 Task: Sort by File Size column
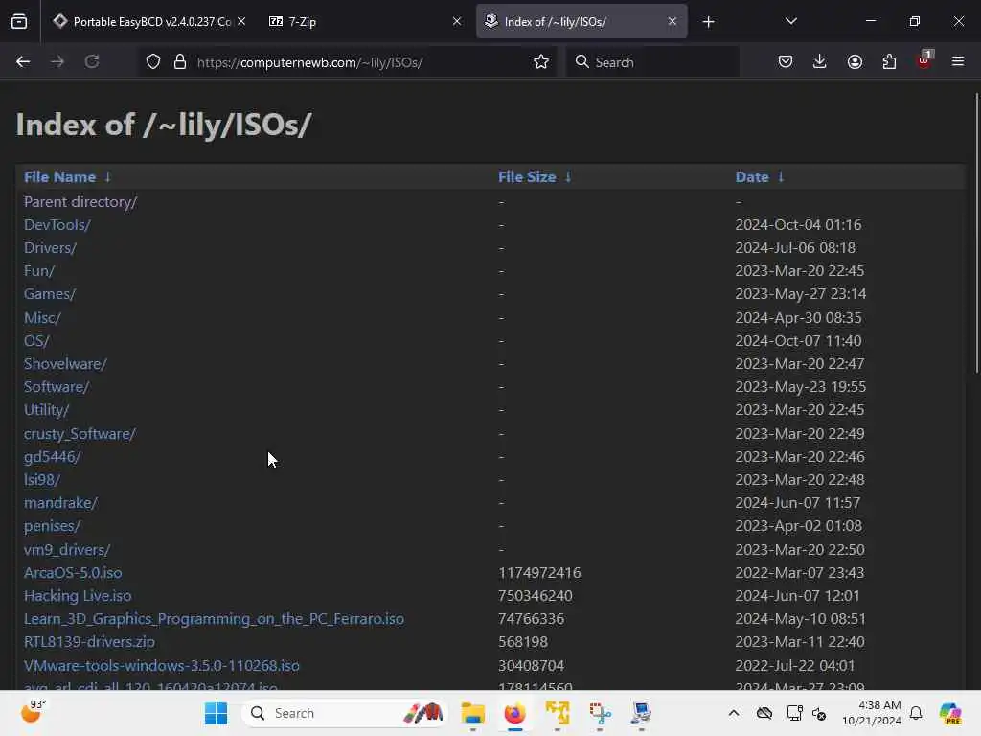coord(527,177)
